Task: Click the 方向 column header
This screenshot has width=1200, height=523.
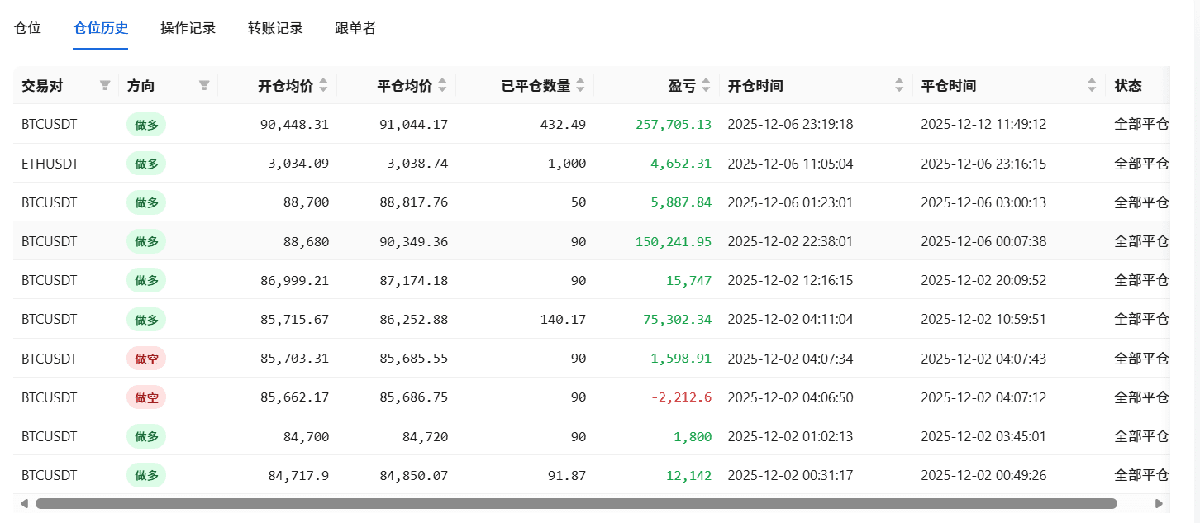Action: 169,85
